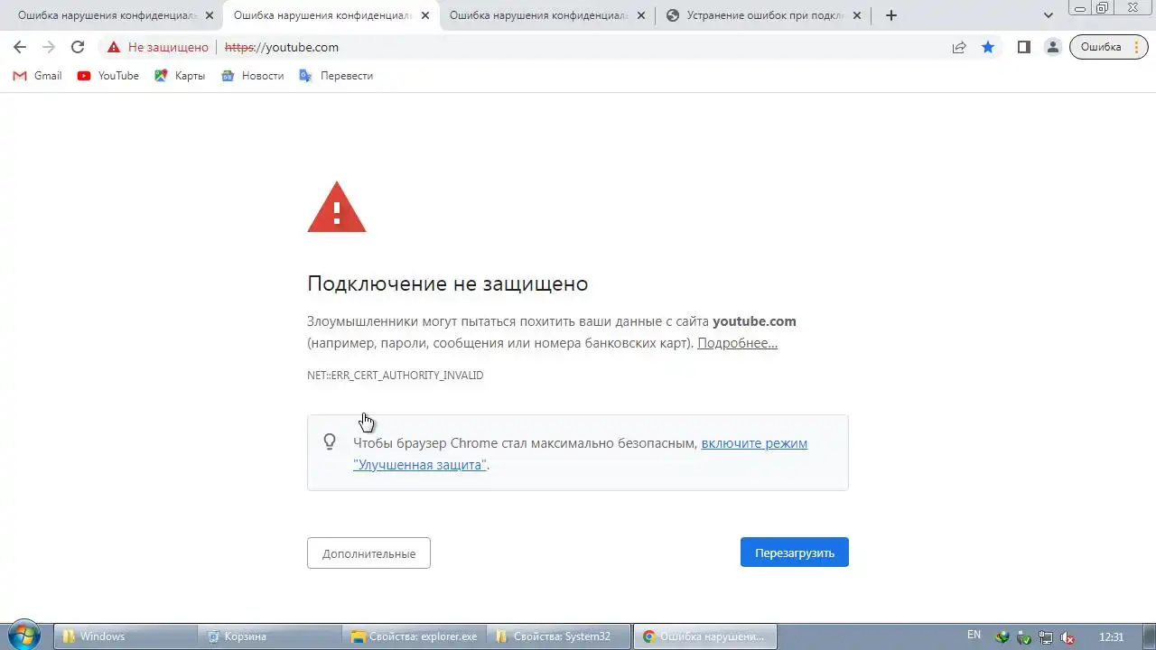This screenshot has height=650, width=1156.
Task: Click the download manager tray icon
Action: [x=1002, y=636]
